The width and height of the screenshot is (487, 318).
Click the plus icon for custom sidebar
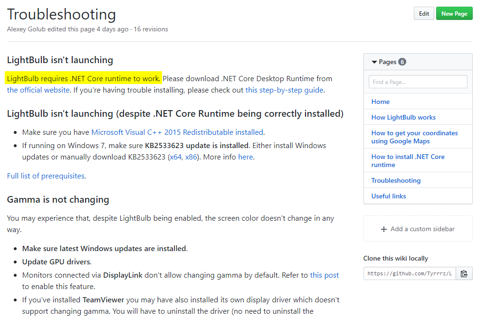point(383,229)
